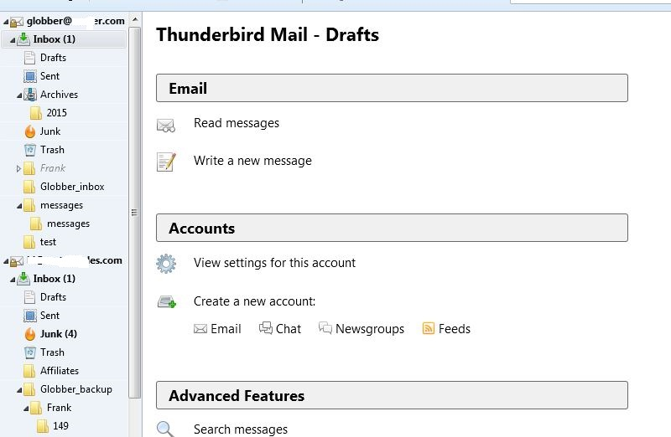Image resolution: width=671 pixels, height=437 pixels.
Task: Click the Search messages magnifier icon
Action: [165, 429]
